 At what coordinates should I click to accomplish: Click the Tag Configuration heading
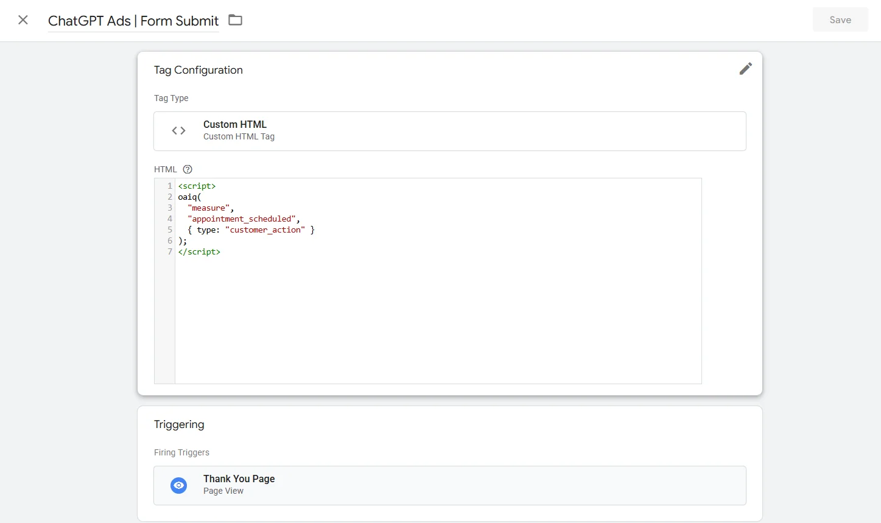pos(198,70)
